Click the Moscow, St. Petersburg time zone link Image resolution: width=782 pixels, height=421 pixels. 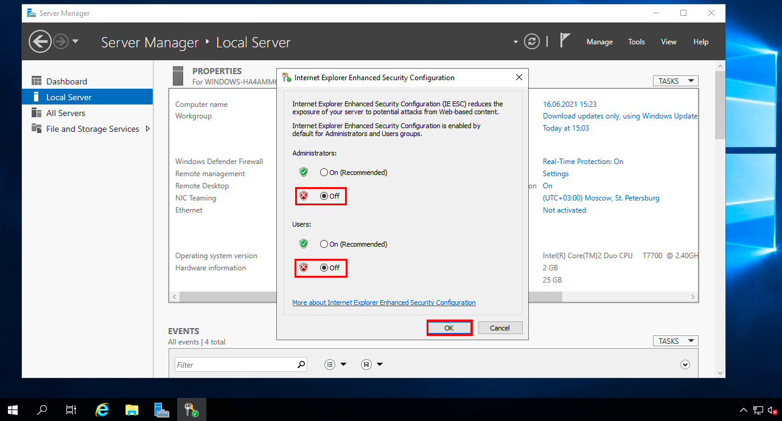601,198
